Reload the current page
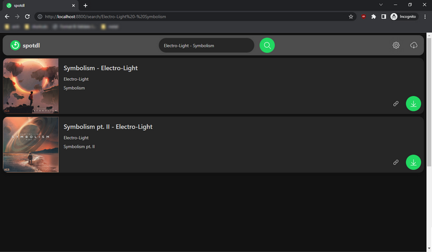The width and height of the screenshot is (432, 252). point(27,17)
